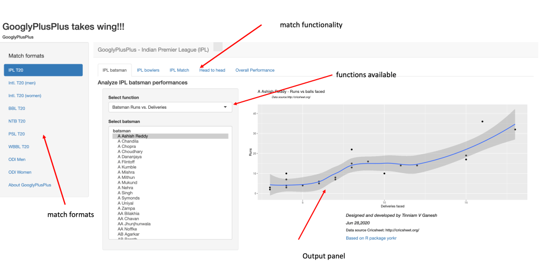The height and width of the screenshot is (276, 540).
Task: Open Intl. T20 (women) format
Action: pyautogui.click(x=25, y=96)
